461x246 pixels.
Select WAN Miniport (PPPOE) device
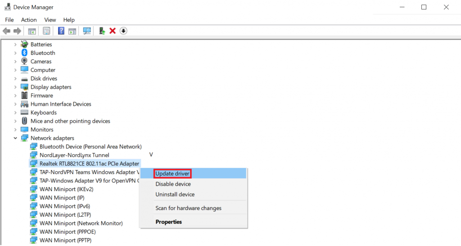tap(68, 232)
